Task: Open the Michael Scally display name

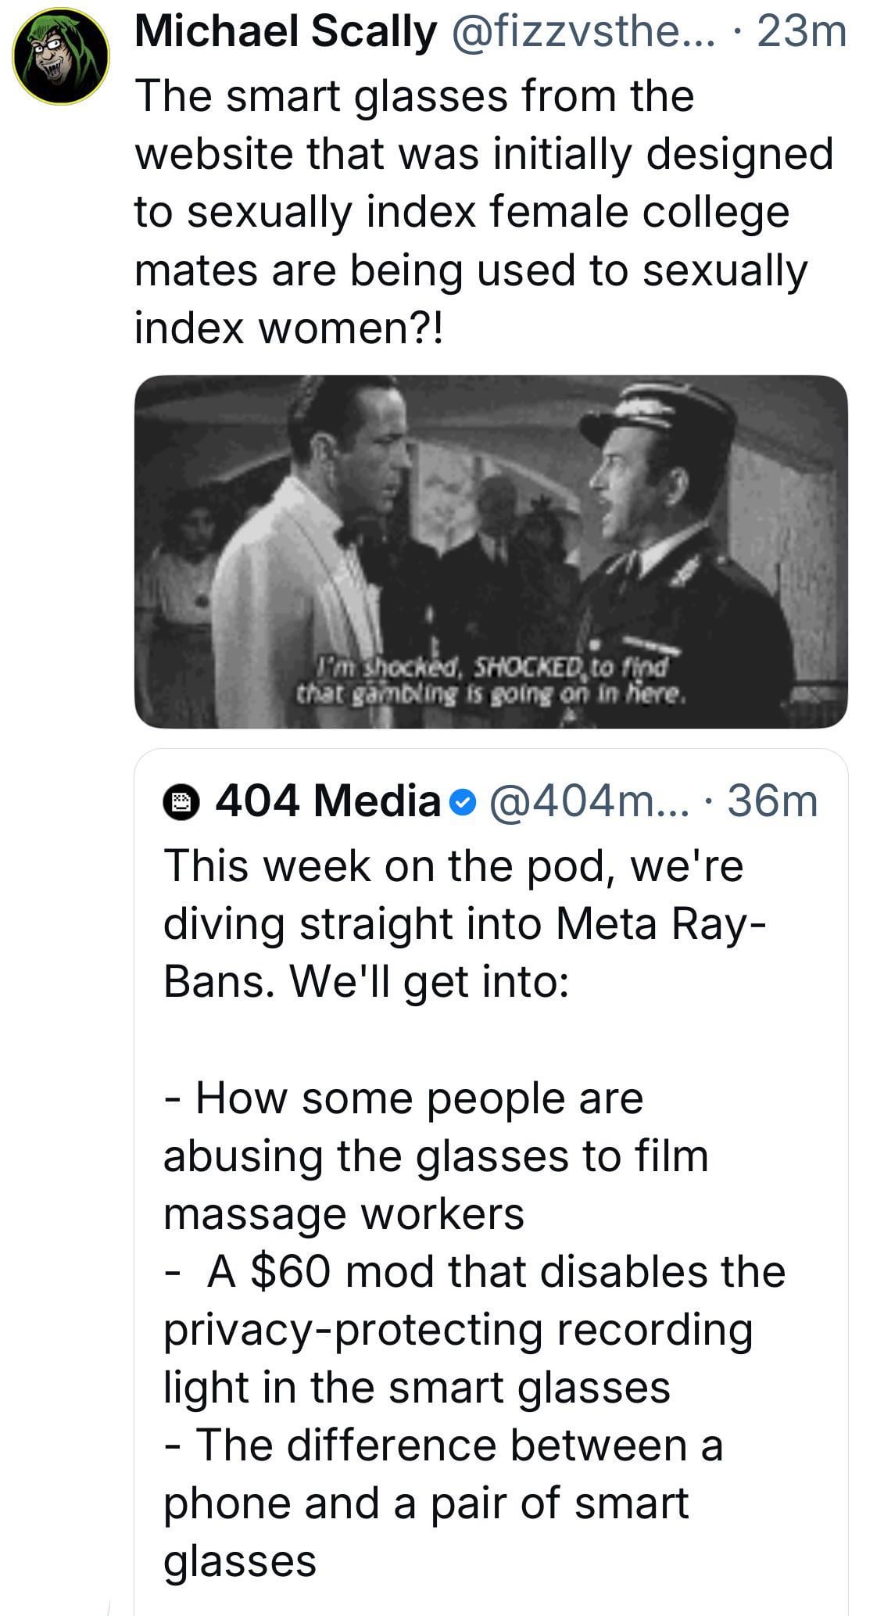Action: point(285,34)
